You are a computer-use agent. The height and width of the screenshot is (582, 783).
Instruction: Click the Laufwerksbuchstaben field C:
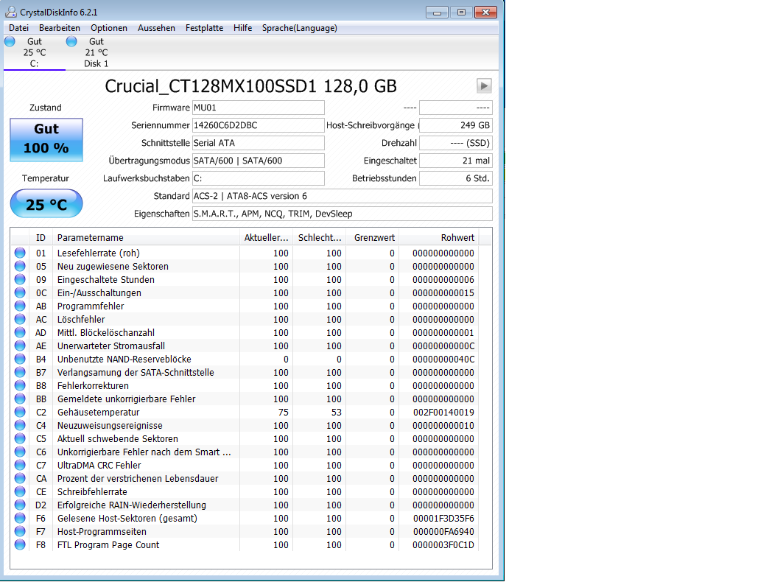pos(258,178)
